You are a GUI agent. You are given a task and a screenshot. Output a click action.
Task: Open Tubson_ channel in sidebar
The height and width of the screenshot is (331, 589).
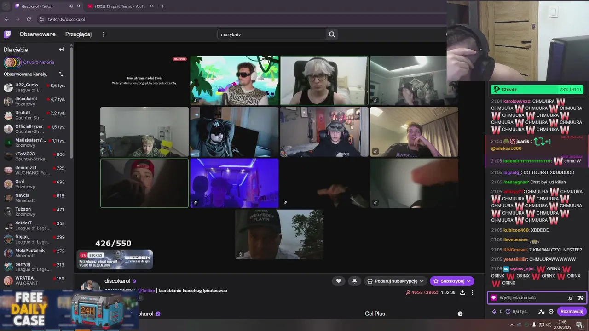pos(35,211)
